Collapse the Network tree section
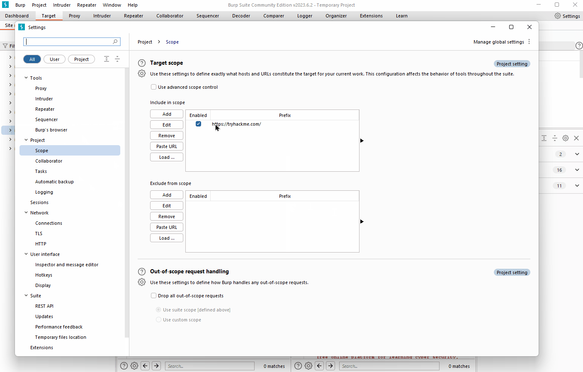This screenshot has width=583, height=372. coord(26,213)
